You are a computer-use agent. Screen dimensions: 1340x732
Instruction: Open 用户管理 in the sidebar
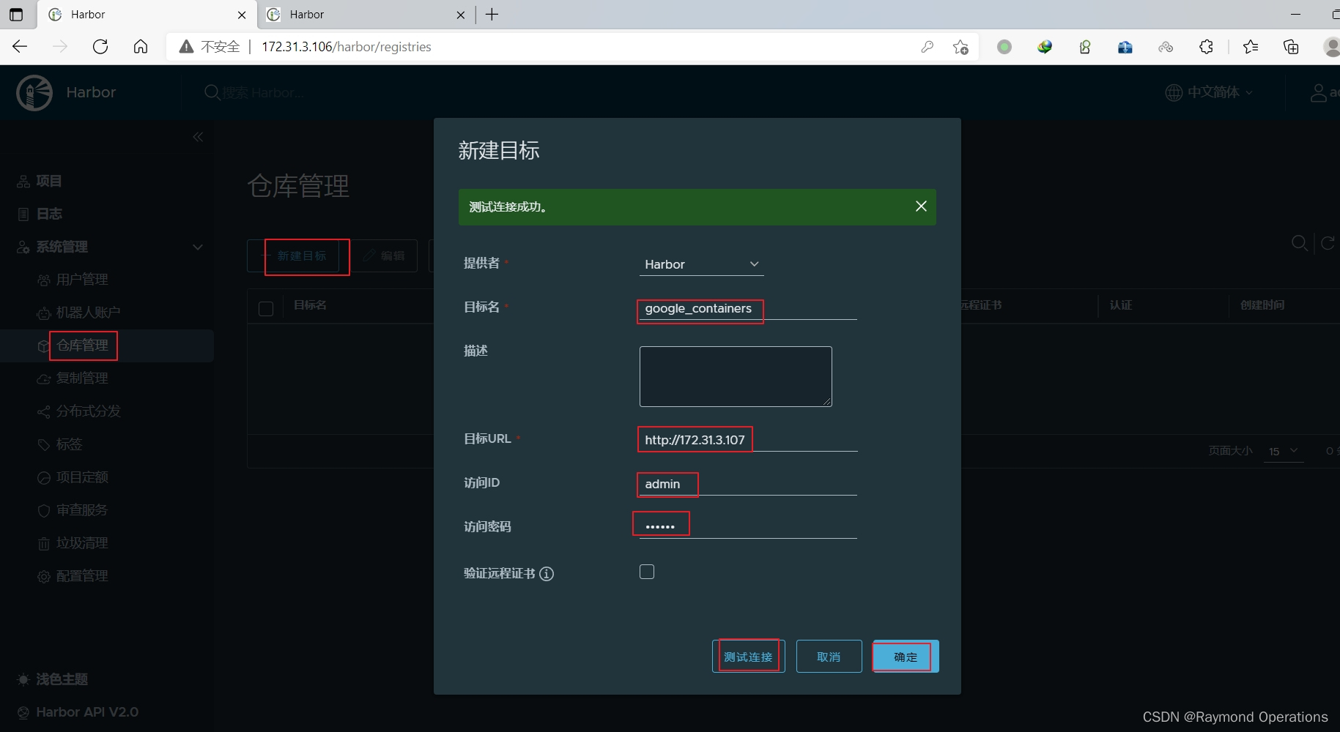pyautogui.click(x=82, y=280)
